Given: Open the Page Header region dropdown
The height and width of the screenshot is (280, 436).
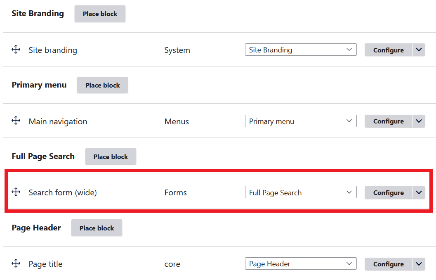Looking at the screenshot, I should coord(301,264).
